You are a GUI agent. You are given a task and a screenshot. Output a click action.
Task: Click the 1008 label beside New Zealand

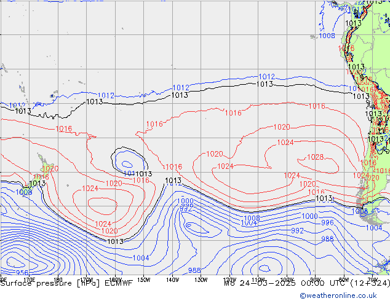pyautogui.click(x=24, y=192)
